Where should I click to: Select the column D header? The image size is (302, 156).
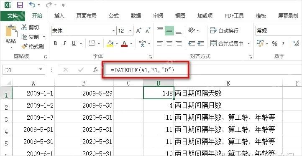159,83
